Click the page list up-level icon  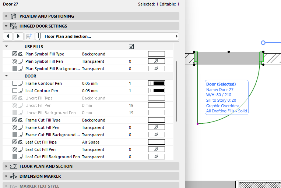(29, 36)
